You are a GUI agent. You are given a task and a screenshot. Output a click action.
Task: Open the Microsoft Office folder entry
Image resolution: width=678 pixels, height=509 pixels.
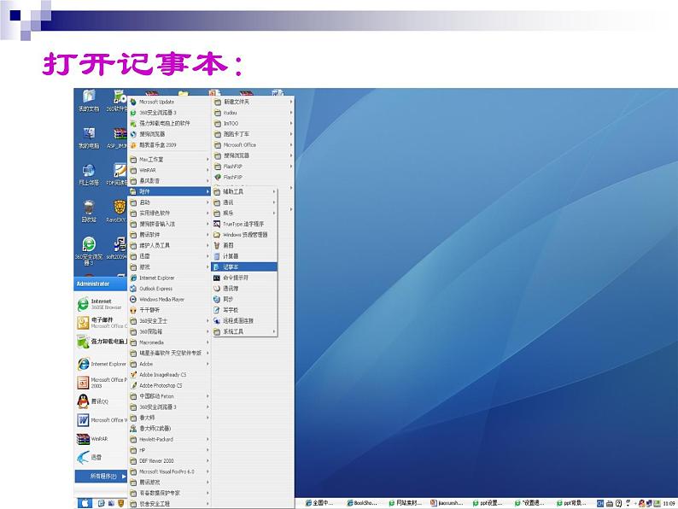[253, 145]
